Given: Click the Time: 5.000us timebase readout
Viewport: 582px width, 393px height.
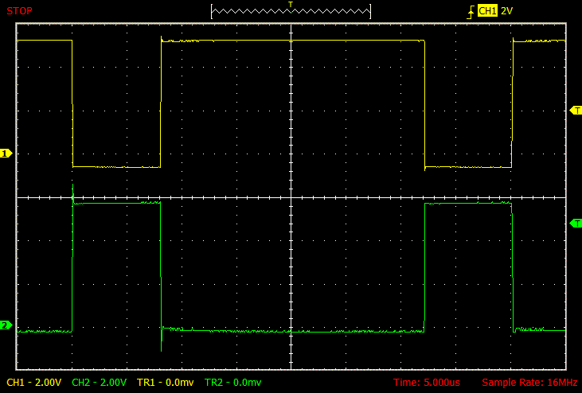Looking at the screenshot, I should (x=427, y=382).
